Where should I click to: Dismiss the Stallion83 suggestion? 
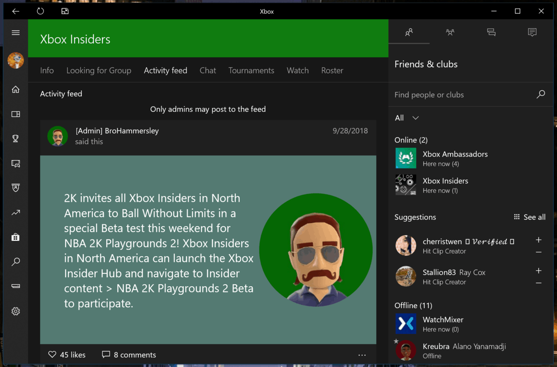[x=538, y=283]
